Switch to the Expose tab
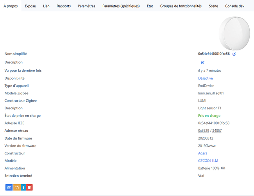This screenshot has width=254, height=196. point(30,6)
